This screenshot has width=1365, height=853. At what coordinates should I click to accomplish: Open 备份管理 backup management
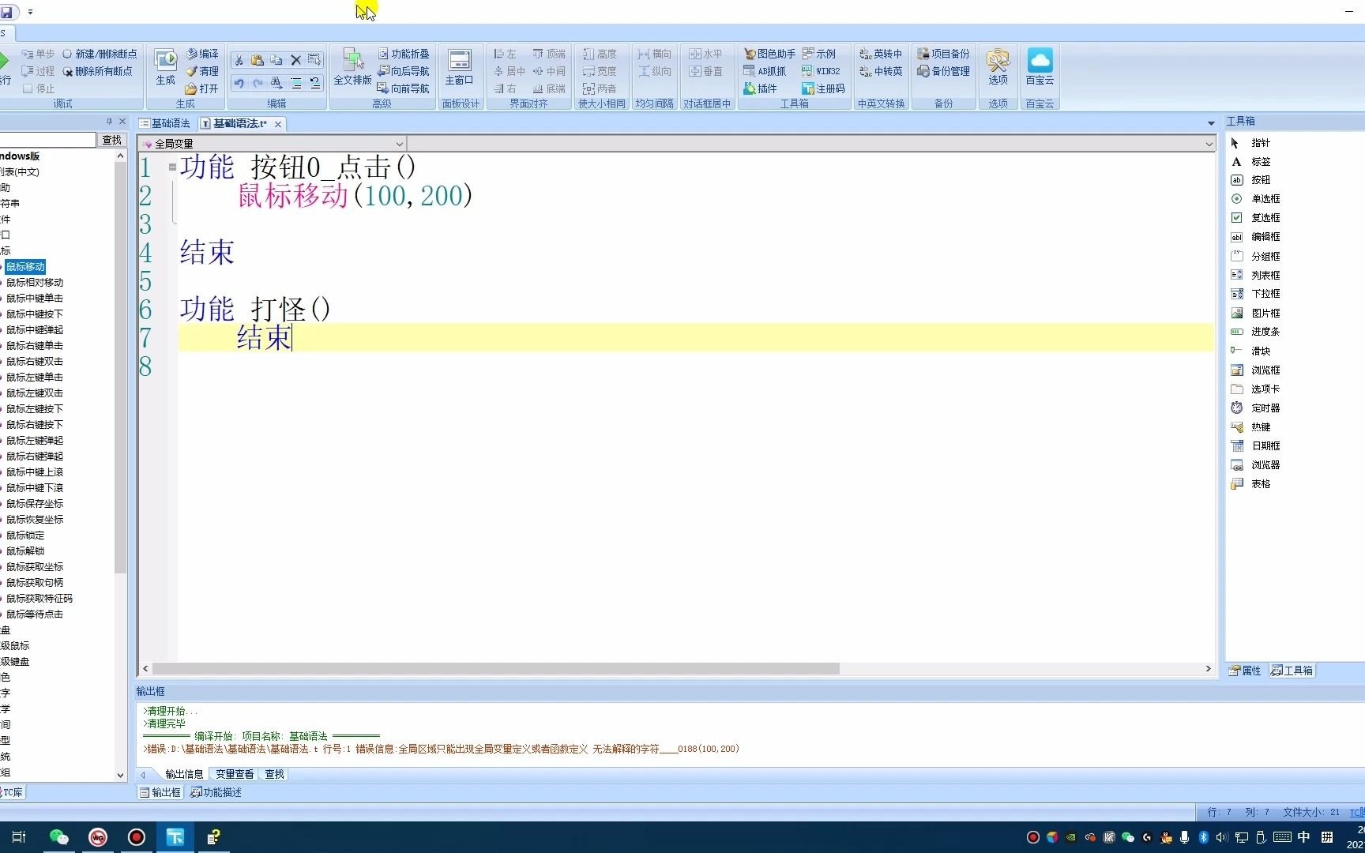point(943,71)
